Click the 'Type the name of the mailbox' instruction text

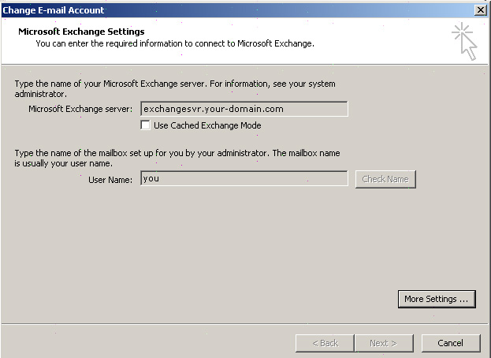coord(177,158)
